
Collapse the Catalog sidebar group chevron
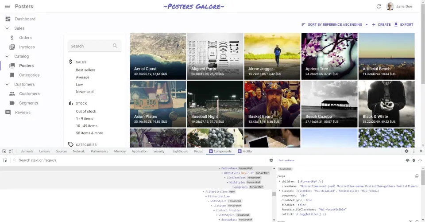pyautogui.click(x=7, y=56)
